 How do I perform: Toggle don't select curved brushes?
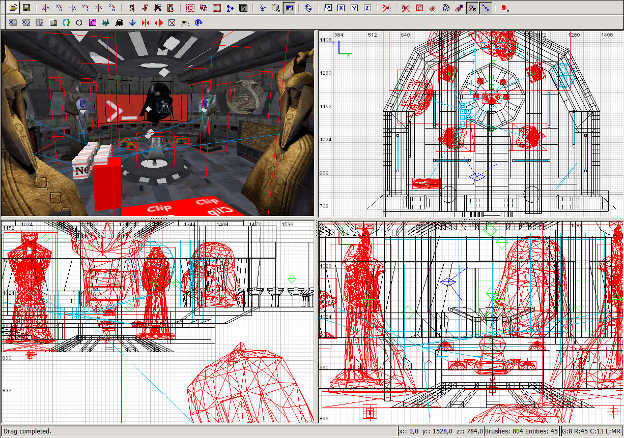(x=406, y=8)
